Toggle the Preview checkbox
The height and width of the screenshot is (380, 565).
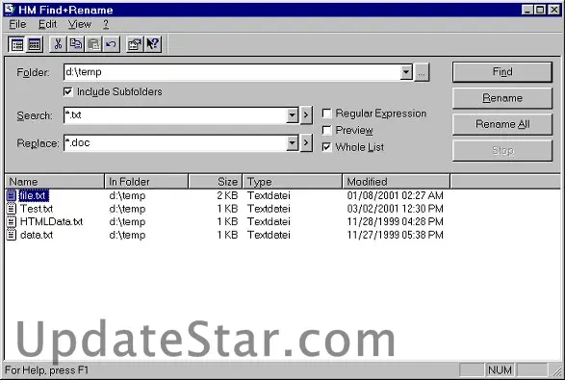[326, 130]
